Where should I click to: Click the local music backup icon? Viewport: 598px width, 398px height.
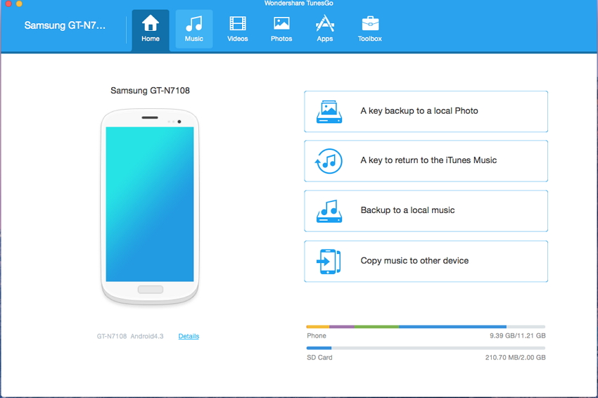tap(329, 211)
